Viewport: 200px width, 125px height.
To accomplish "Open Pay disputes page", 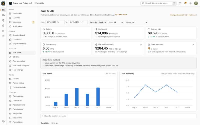I will (22, 109).
